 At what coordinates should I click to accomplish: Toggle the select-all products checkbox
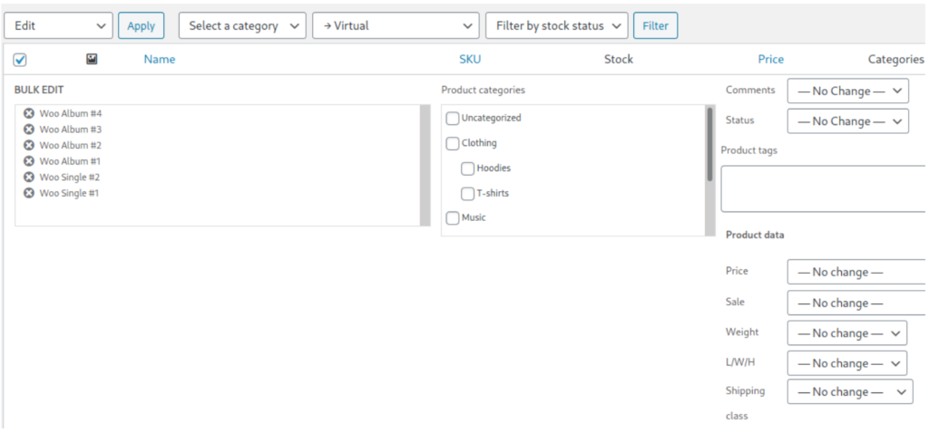[20, 60]
